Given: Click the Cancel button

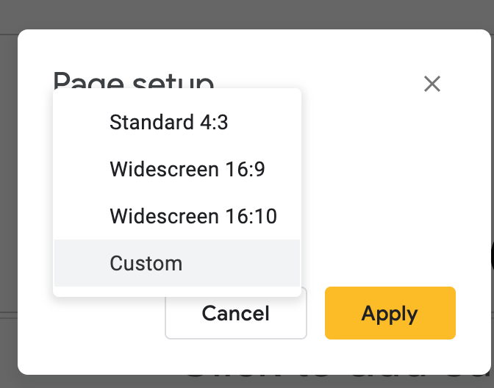Looking at the screenshot, I should [x=235, y=314].
